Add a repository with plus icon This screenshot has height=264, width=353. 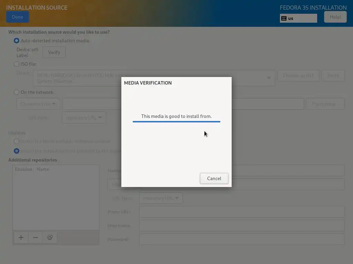point(21,238)
